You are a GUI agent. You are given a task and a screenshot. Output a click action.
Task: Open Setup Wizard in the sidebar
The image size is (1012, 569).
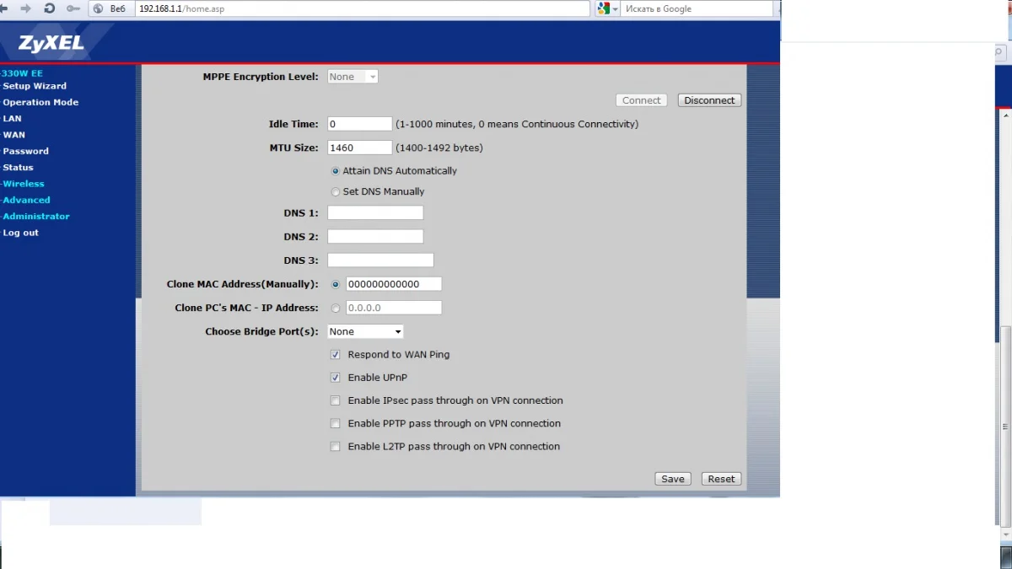[35, 86]
